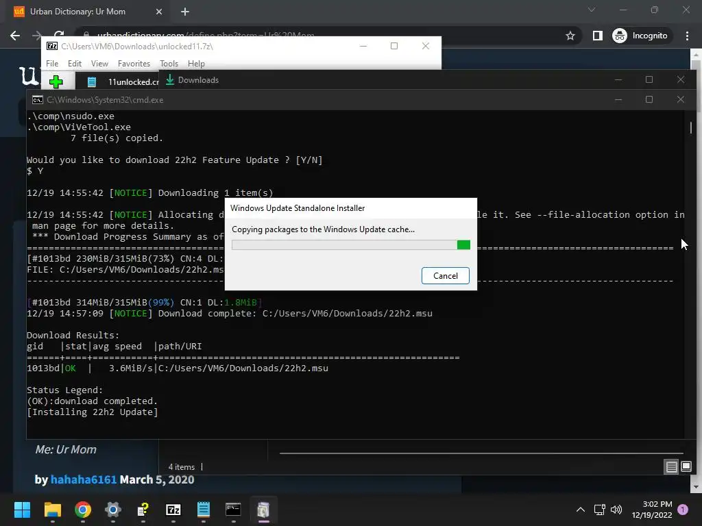702x526 pixels.
Task: Select the 11unlocked.cmd file icon
Action: point(92,82)
